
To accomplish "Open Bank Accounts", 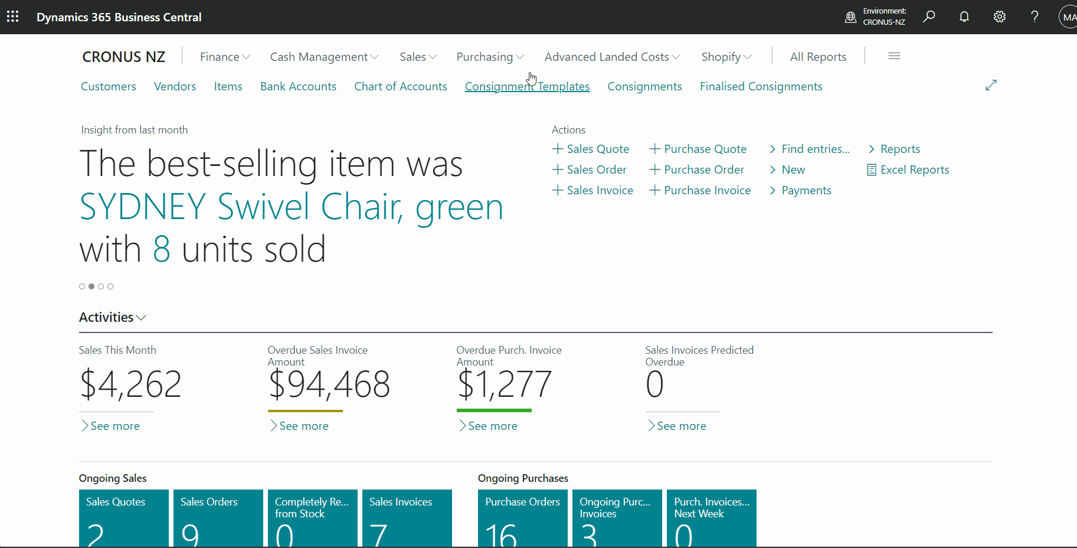I will pyautogui.click(x=298, y=86).
